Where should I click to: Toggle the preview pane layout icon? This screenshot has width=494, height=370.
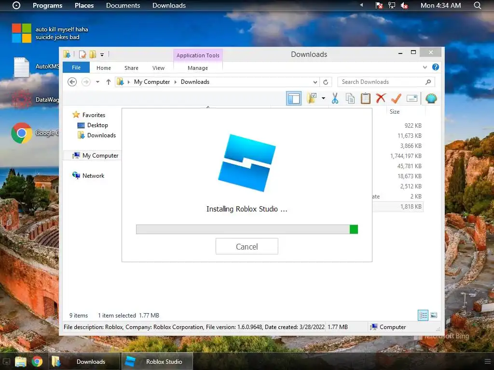(x=294, y=98)
